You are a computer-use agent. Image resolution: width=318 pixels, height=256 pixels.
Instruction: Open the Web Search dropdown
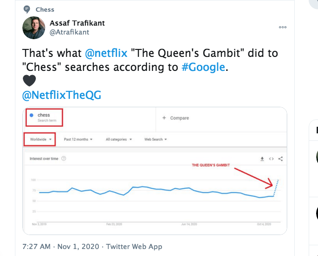(156, 139)
